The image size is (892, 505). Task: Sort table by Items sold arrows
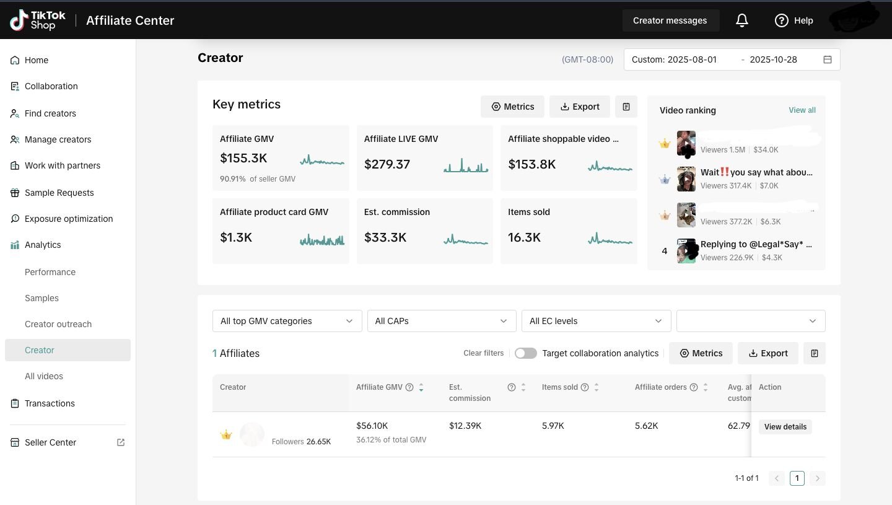coord(597,387)
